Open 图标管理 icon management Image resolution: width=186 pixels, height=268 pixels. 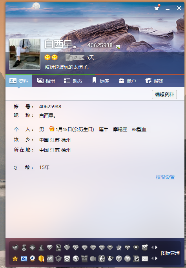click(170, 253)
